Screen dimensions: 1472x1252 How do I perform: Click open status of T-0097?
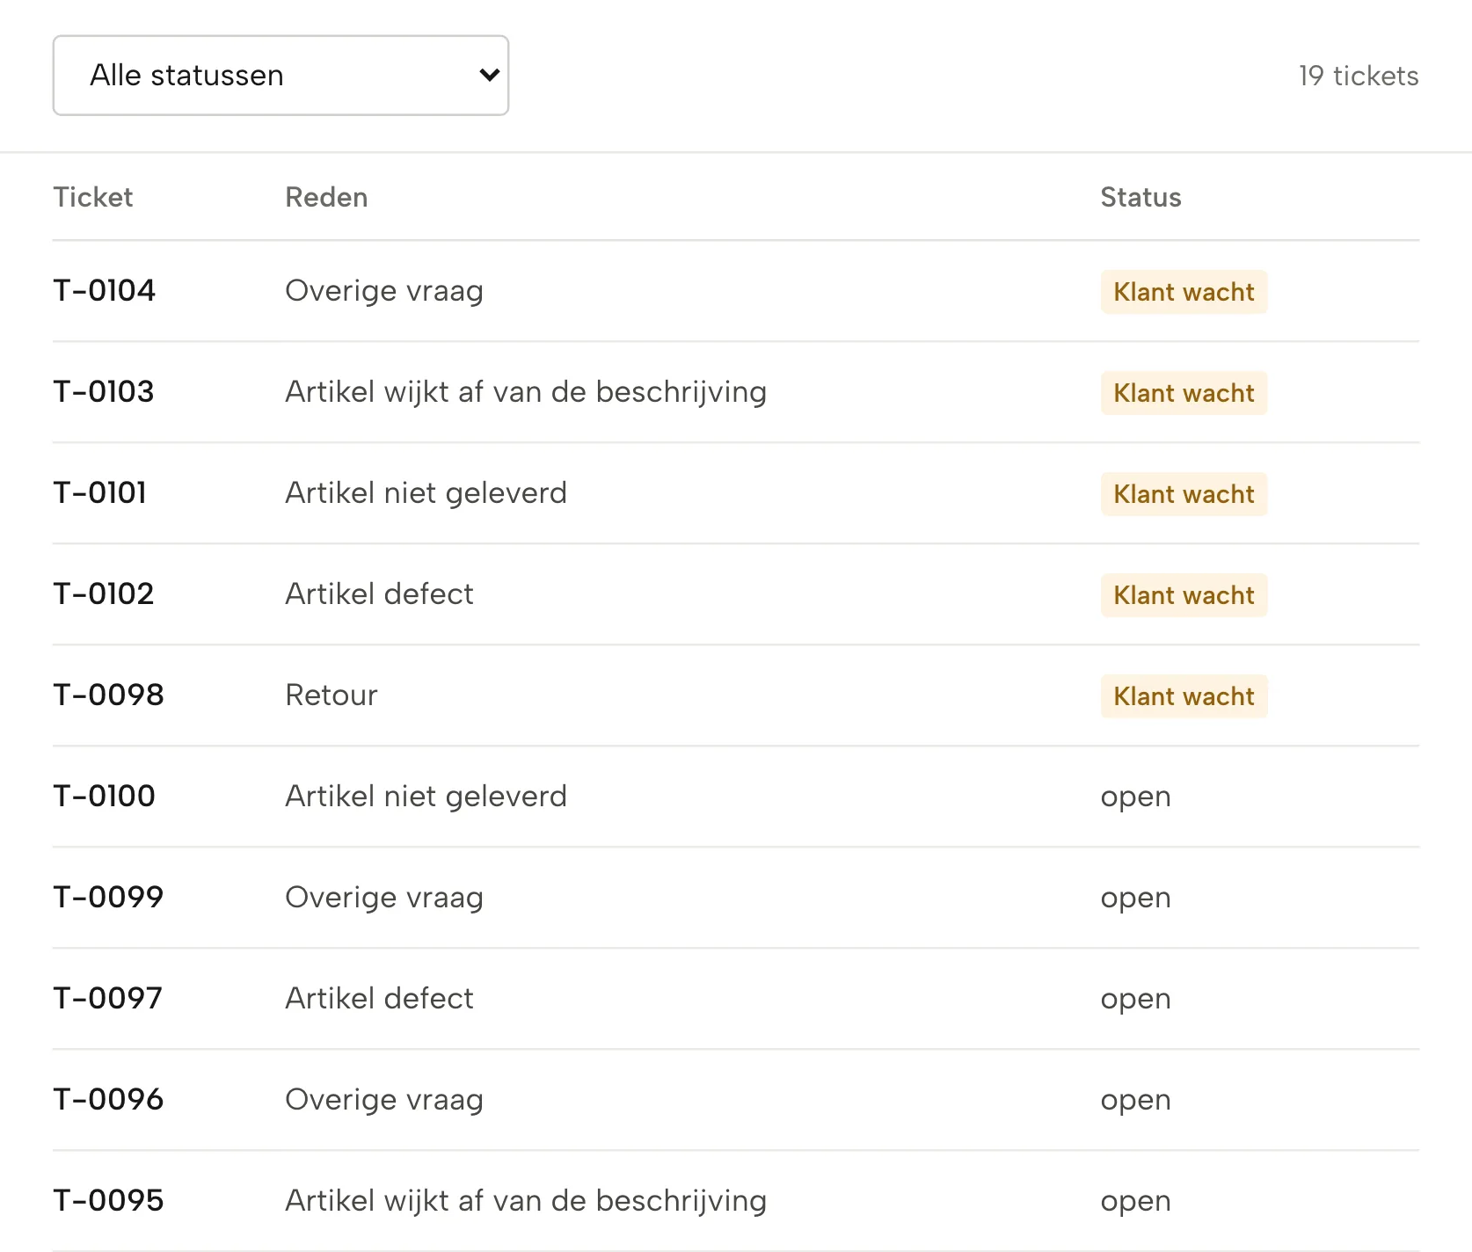tap(1135, 1000)
